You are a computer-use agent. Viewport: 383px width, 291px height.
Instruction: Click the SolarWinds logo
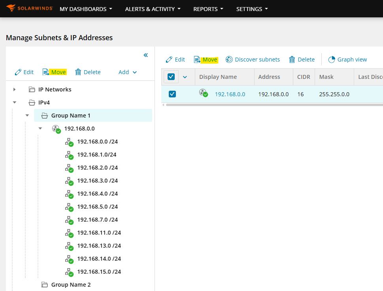click(x=29, y=8)
